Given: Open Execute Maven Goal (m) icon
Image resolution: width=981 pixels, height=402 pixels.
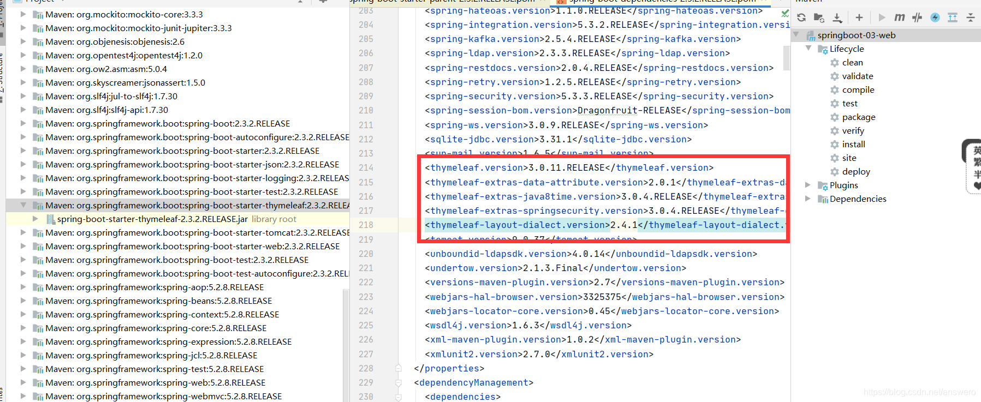Looking at the screenshot, I should [900, 17].
